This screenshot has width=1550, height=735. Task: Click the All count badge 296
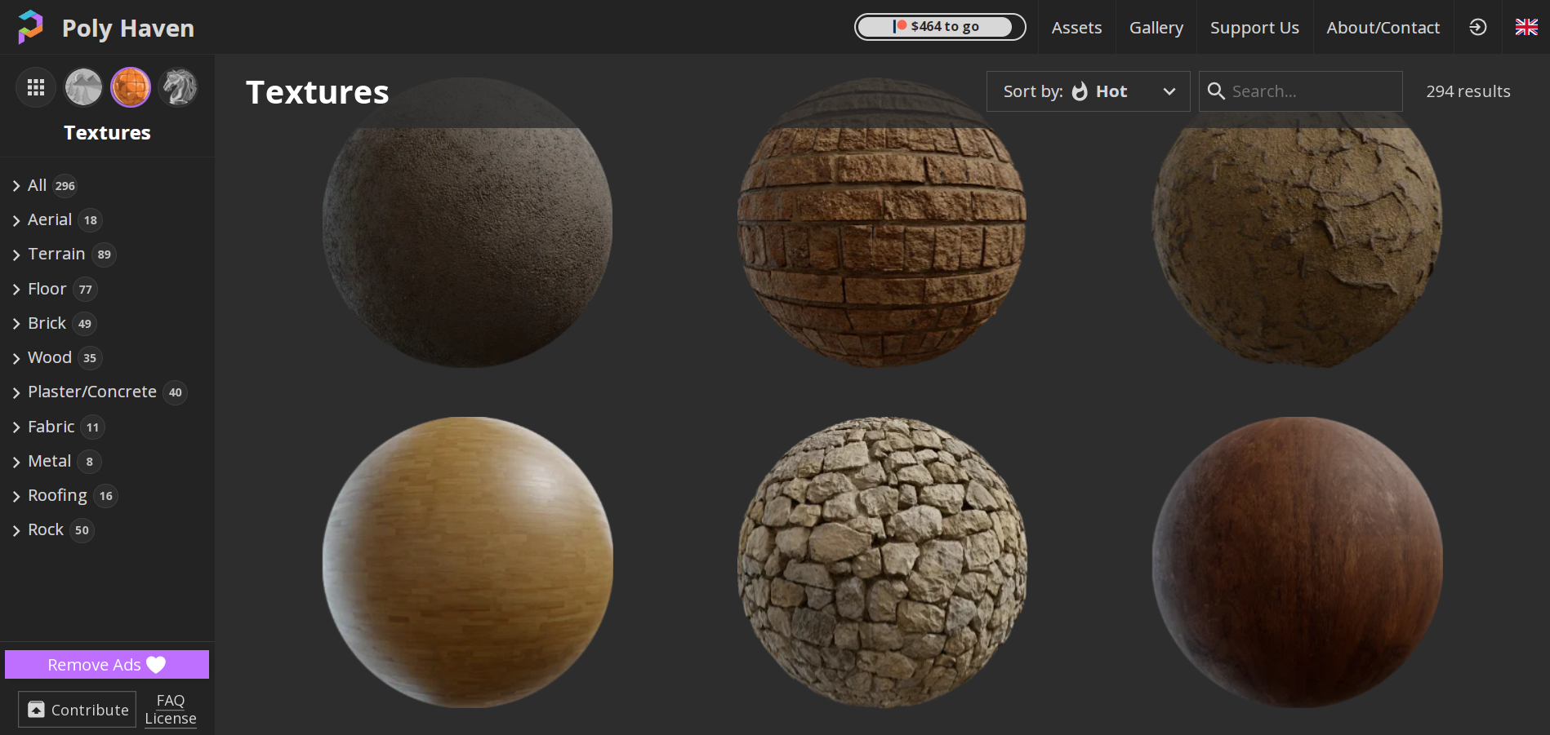(65, 186)
